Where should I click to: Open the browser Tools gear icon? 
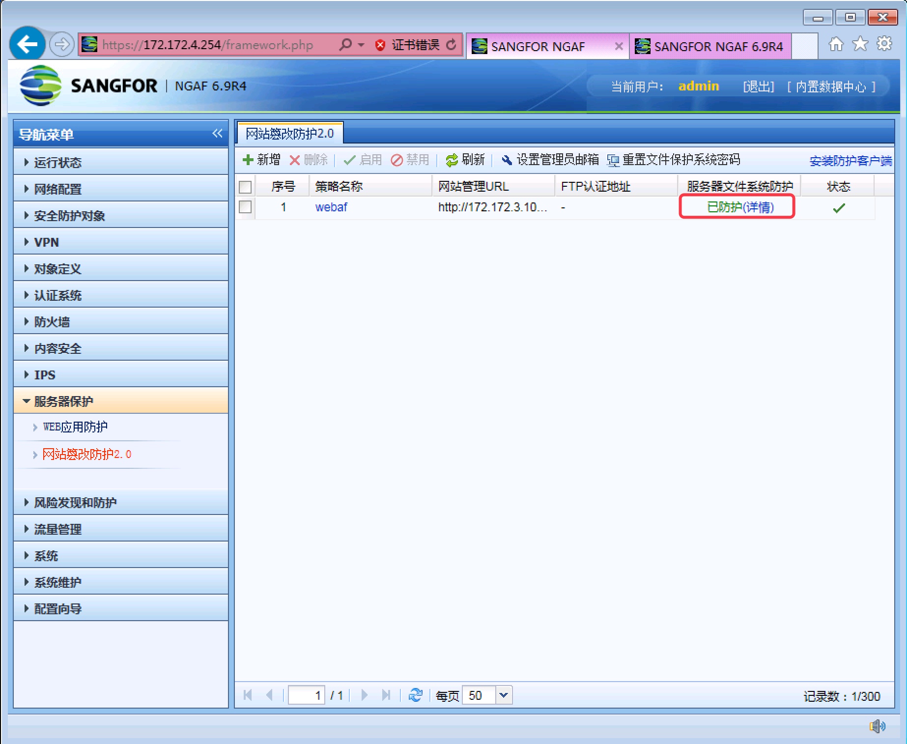click(x=884, y=44)
